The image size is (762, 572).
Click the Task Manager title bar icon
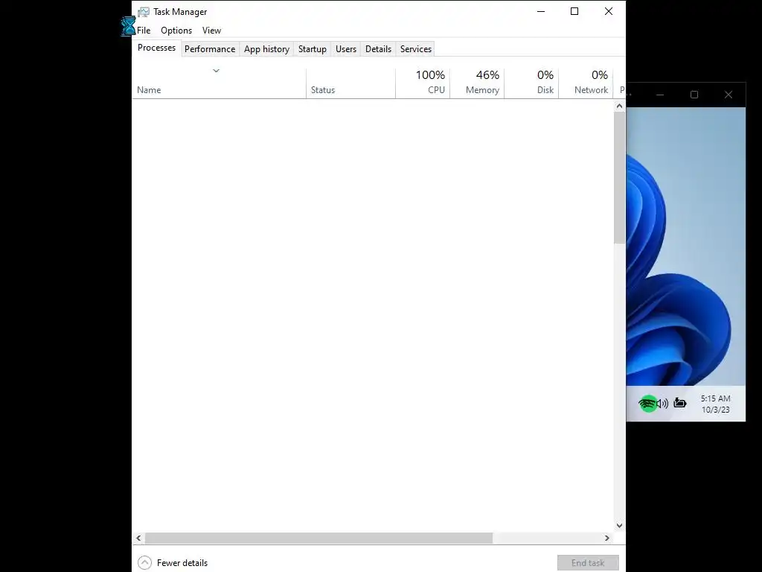144,12
